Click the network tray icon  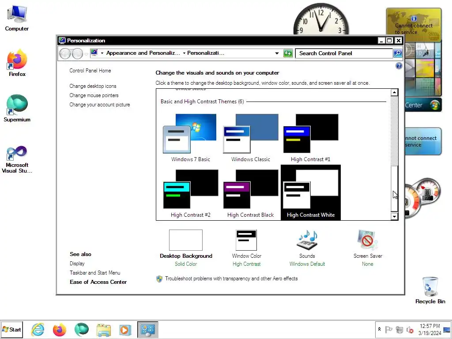[x=399, y=329]
